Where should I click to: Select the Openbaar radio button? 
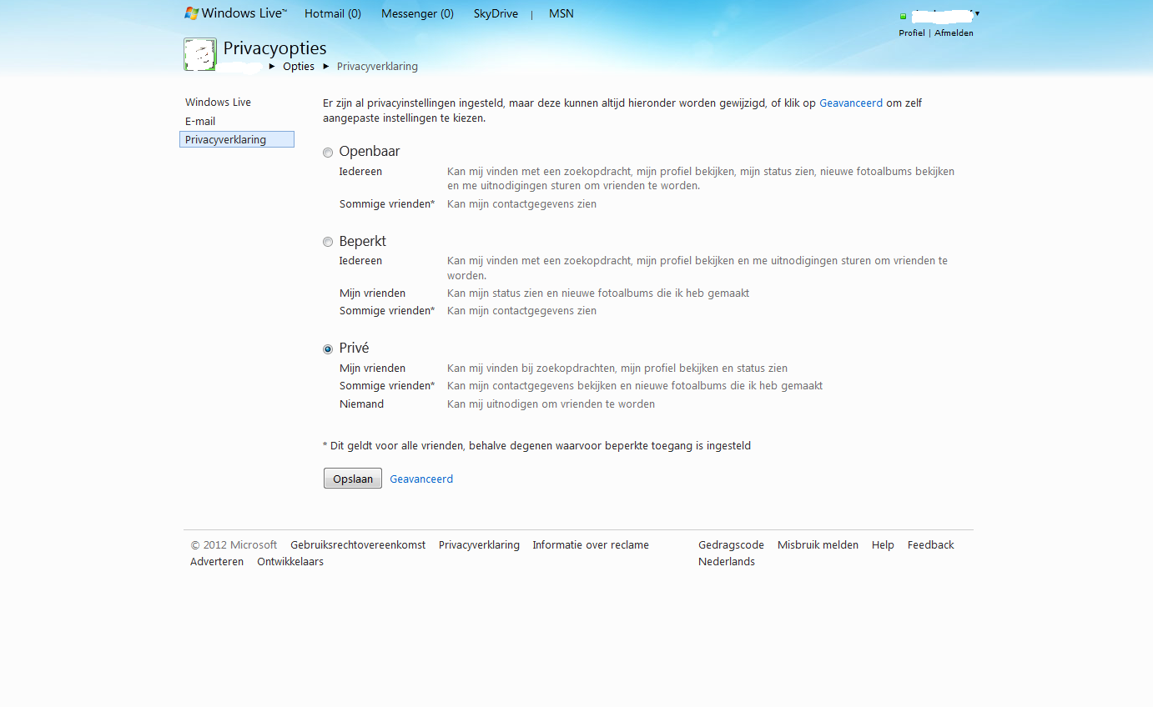[328, 153]
